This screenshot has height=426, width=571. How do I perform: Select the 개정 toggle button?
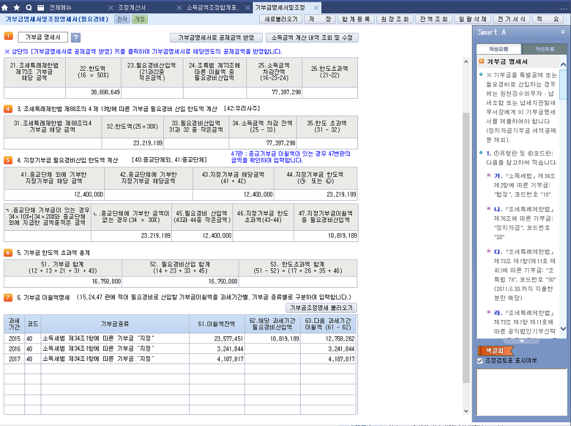click(139, 19)
